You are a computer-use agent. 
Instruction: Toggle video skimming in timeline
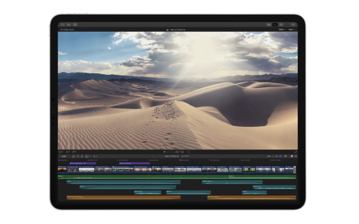click(269, 156)
